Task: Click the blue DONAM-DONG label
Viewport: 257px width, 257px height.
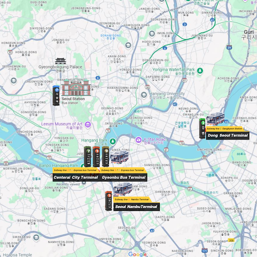Action: (111, 36)
